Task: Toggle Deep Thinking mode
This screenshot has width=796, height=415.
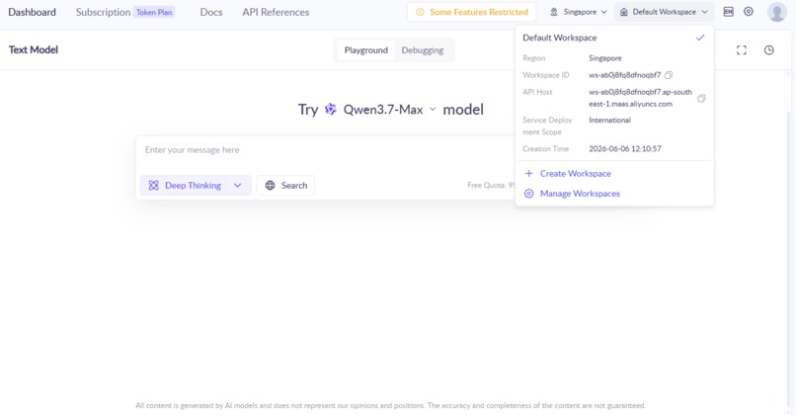Action: (x=187, y=186)
